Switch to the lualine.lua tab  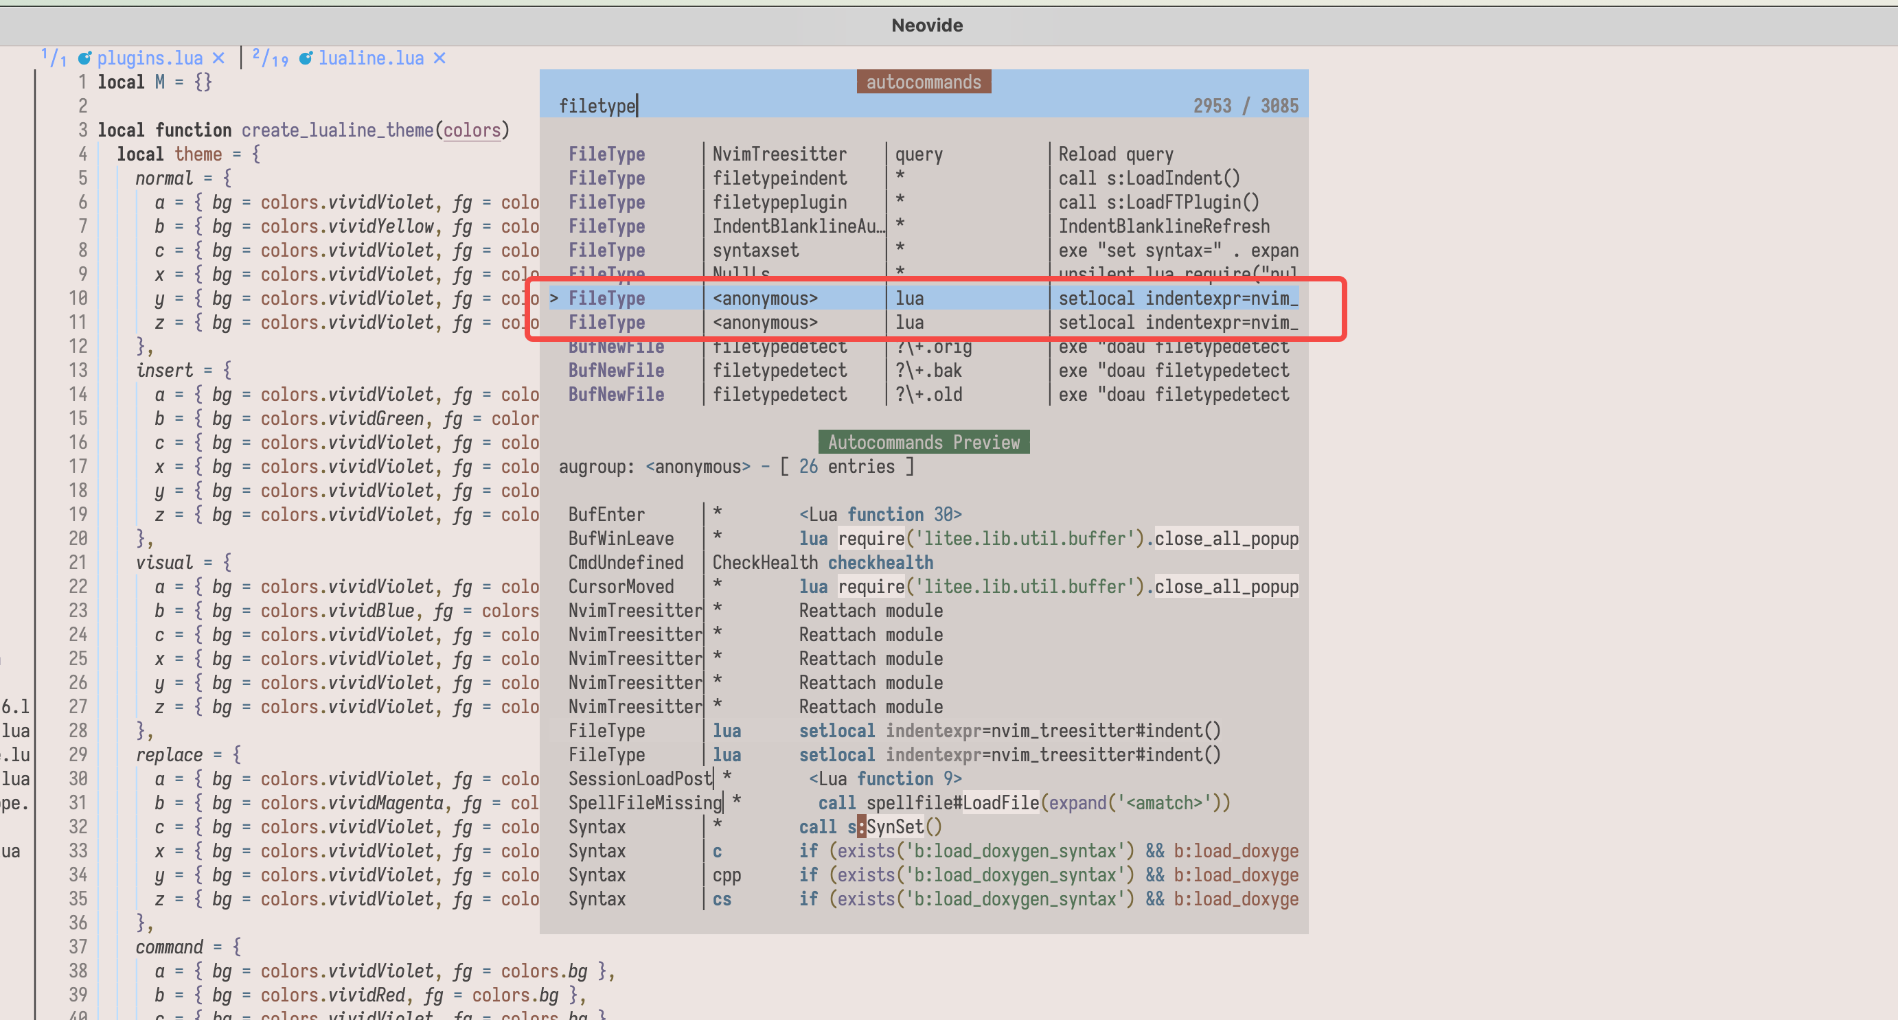371,58
